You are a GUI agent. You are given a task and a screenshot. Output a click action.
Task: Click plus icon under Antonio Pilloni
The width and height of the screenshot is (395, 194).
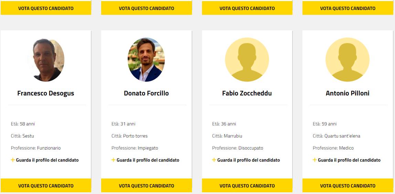[x=315, y=160]
